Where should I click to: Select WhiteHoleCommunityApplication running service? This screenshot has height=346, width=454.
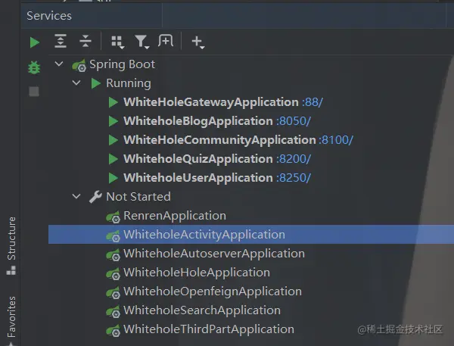point(219,140)
